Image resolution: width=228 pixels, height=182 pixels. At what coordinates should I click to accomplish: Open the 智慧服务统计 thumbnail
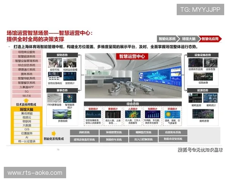pyautogui.click(x=70, y=98)
